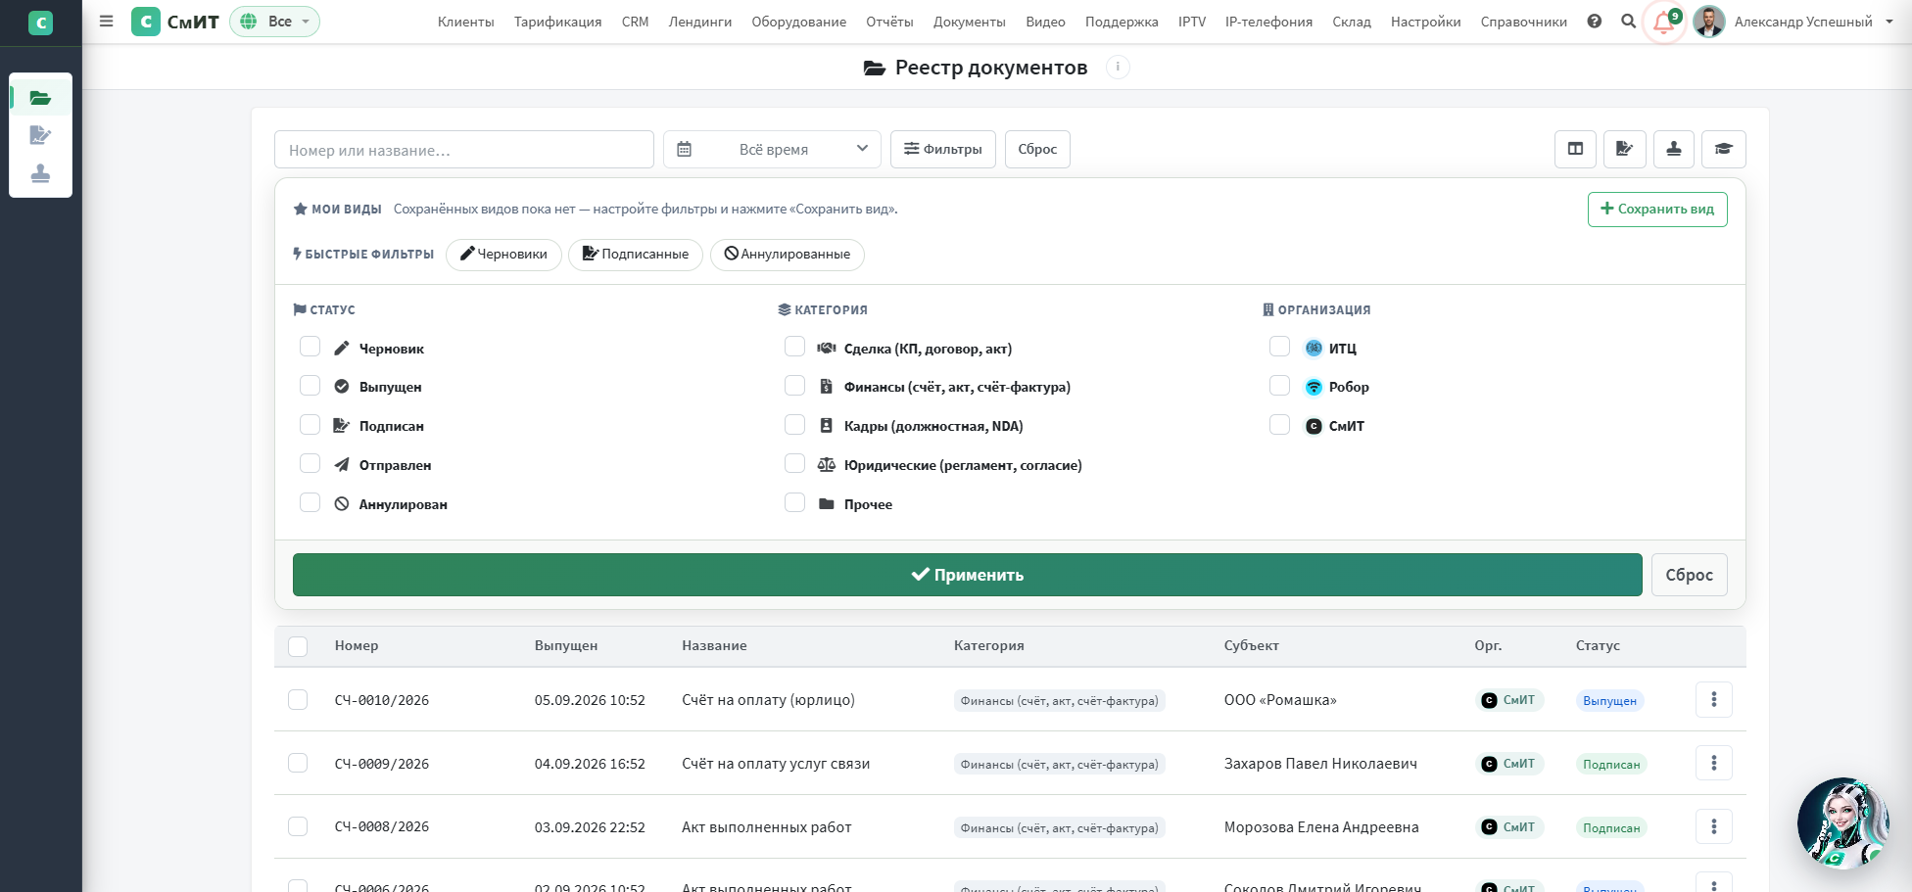Click the СмИТ logo in the dark sidebar
1912x892 pixels.
coord(41,22)
